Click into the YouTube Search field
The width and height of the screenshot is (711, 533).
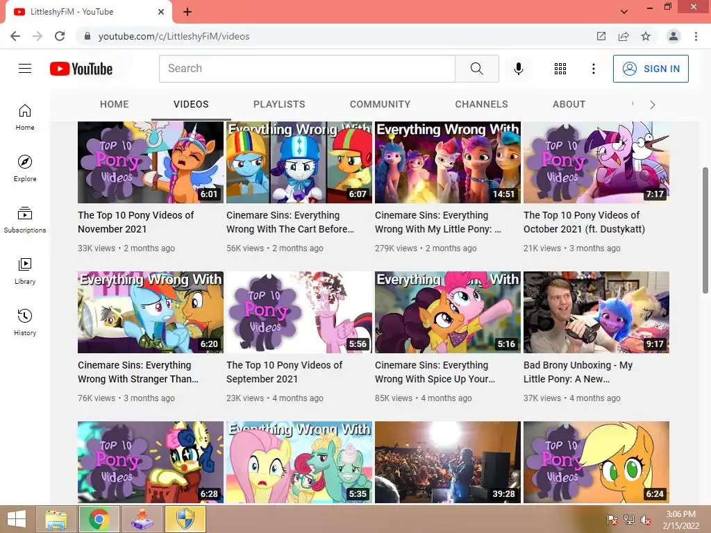[x=307, y=69]
